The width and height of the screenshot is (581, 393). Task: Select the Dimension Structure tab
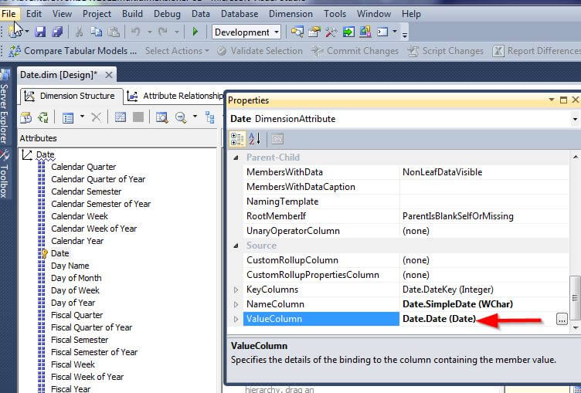click(71, 96)
